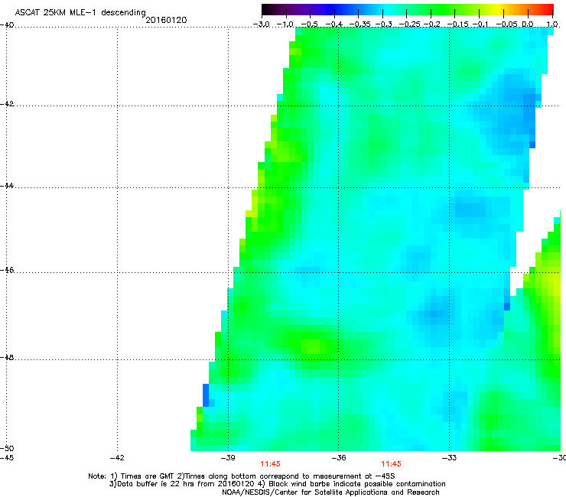Click the color bar label '-0.4'
The width and height of the screenshot is (566, 497).
(x=334, y=24)
